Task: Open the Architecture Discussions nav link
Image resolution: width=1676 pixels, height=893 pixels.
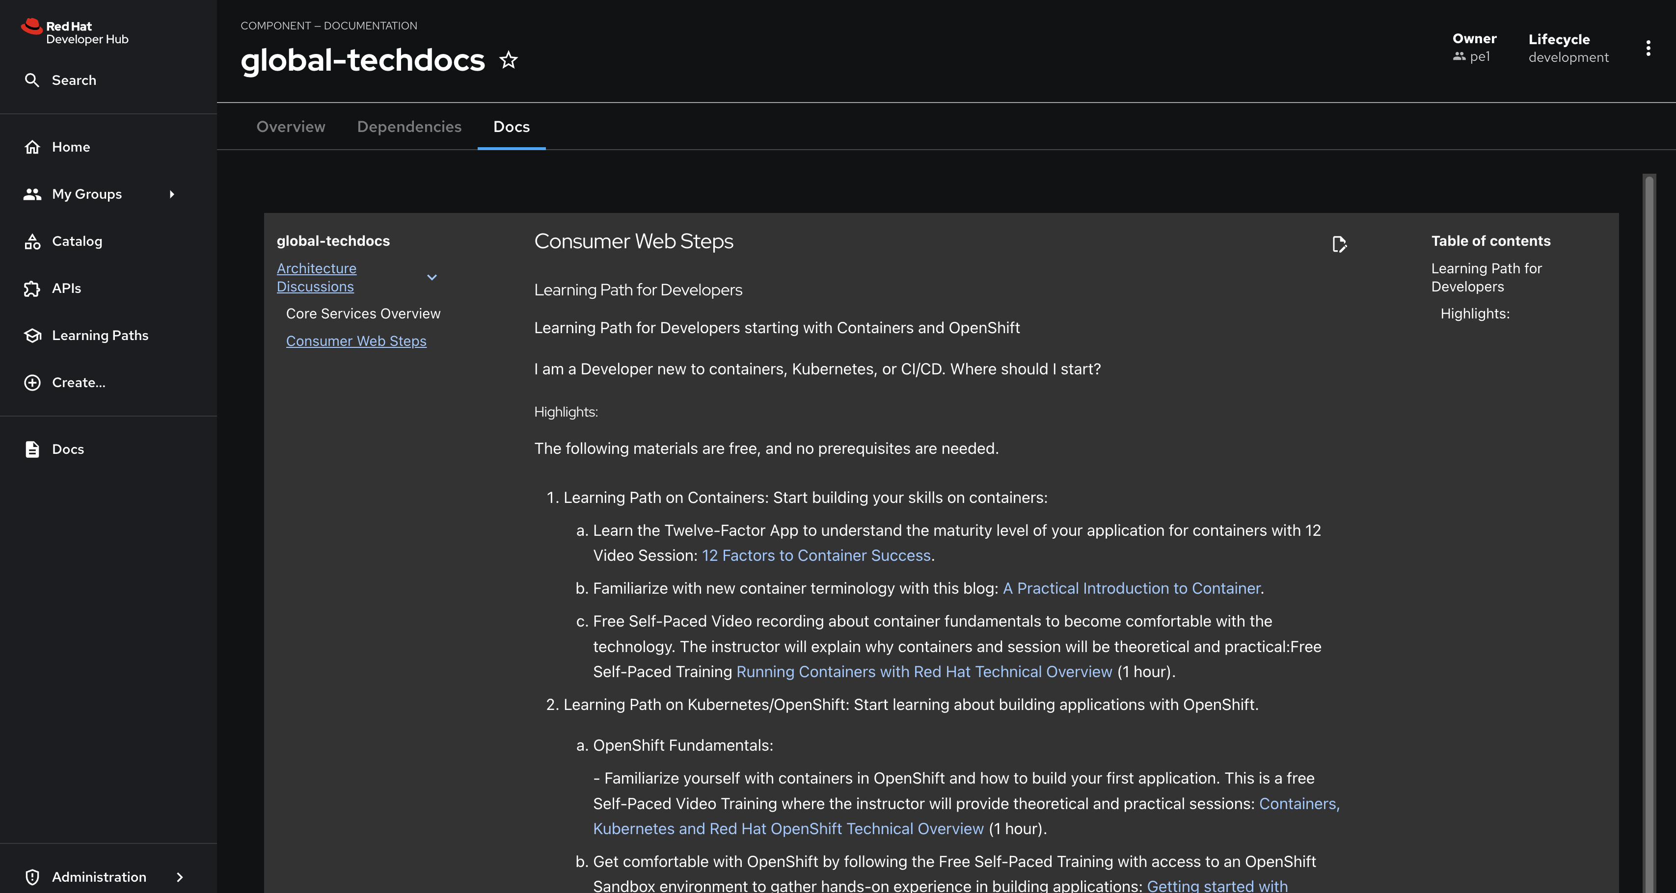Action: click(317, 277)
